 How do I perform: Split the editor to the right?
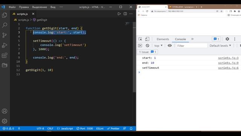[125, 14]
